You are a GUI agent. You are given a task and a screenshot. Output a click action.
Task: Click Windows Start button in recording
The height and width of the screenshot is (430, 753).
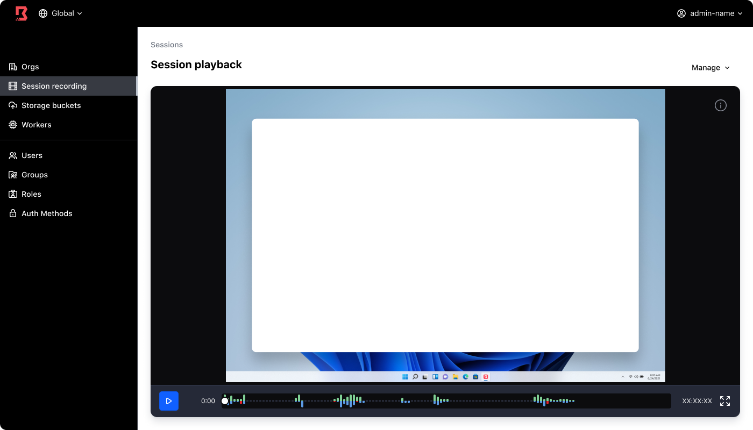point(405,377)
